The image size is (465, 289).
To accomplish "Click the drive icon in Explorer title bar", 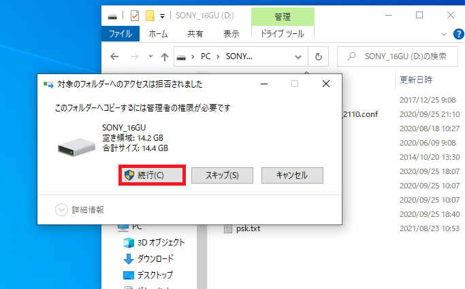I will [112, 16].
